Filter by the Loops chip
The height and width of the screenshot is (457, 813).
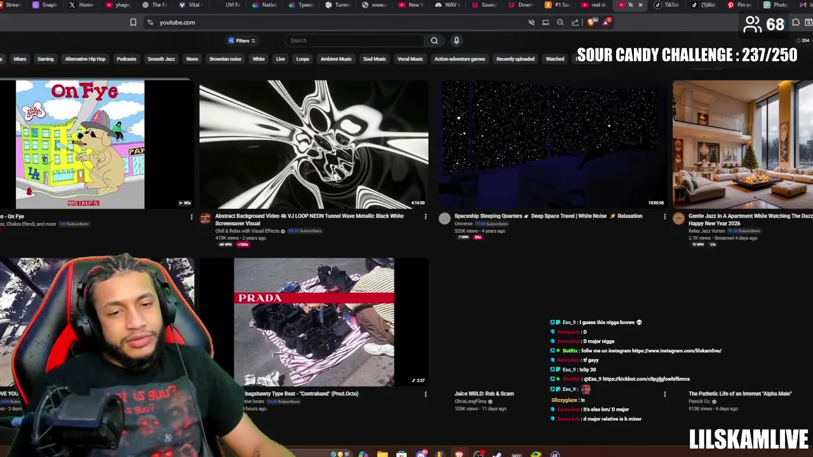303,59
